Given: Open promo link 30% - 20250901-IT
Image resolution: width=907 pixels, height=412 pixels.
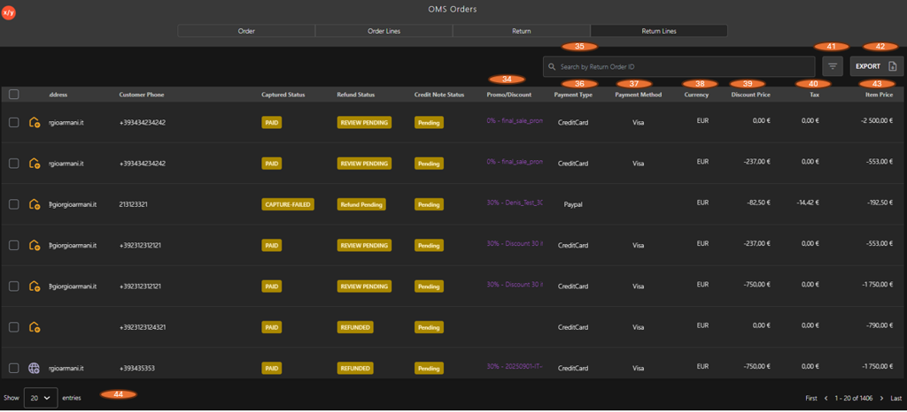Looking at the screenshot, I should [x=515, y=366].
